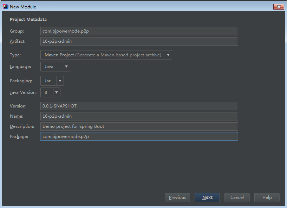This screenshot has width=287, height=208.
Task: Focus the Name input field
Action: point(139,116)
